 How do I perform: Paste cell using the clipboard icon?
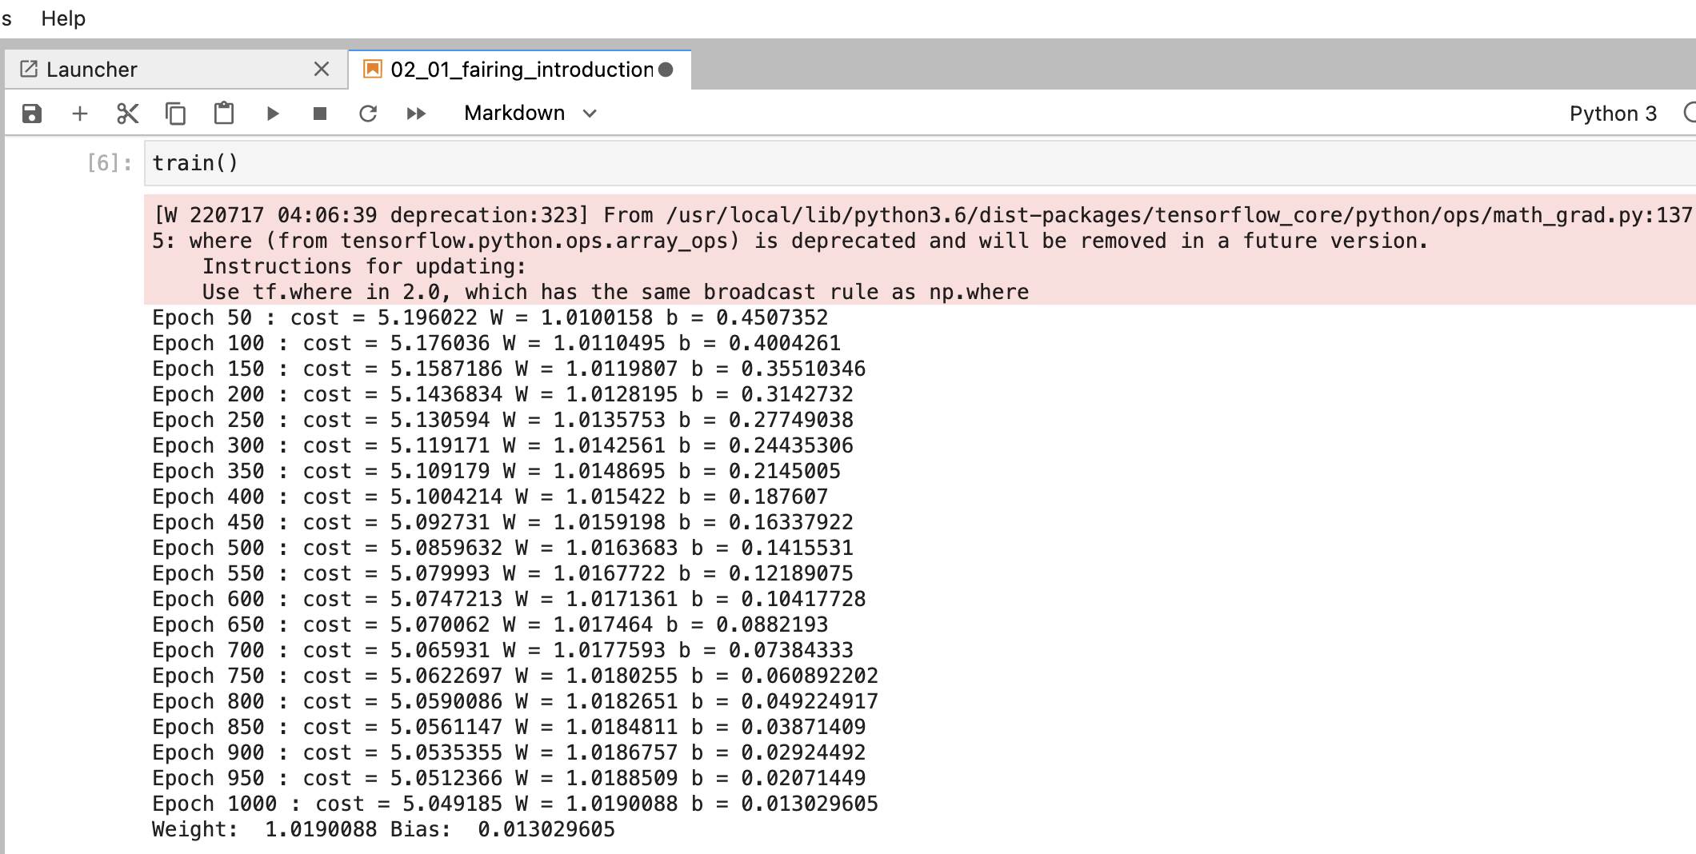pyautogui.click(x=224, y=114)
